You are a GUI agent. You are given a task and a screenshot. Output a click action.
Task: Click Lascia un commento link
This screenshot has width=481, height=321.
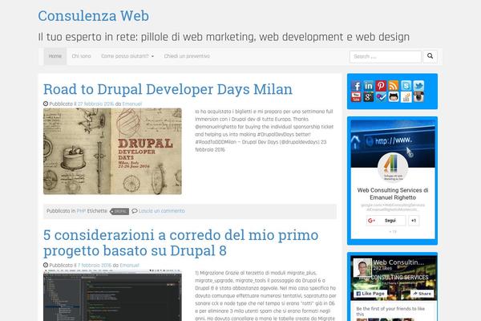point(162,211)
